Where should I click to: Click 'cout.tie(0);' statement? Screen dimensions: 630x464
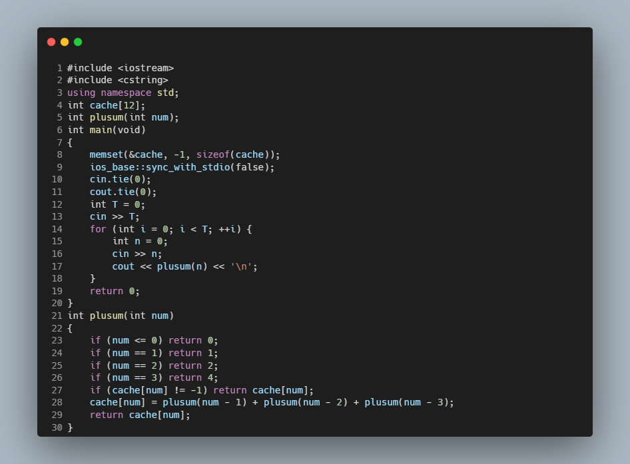[x=123, y=192]
